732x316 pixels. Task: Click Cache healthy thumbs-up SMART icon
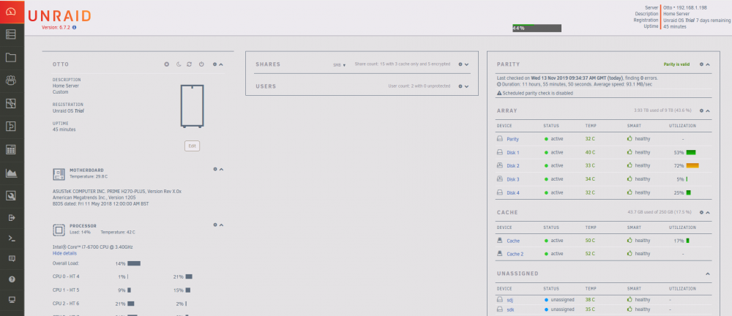click(x=630, y=241)
